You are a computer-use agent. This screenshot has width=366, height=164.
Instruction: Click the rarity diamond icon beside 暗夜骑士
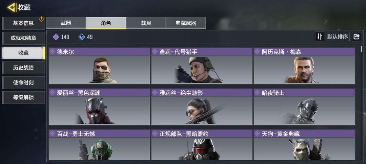tap(258, 93)
